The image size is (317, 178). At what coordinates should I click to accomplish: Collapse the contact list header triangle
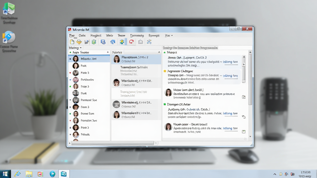coord(70,52)
